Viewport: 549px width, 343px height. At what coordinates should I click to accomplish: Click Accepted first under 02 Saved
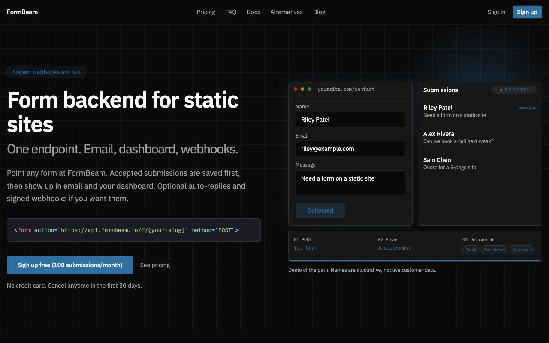click(394, 247)
